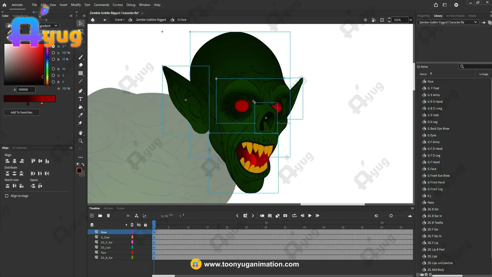Play the timeline animation

(x=310, y=216)
